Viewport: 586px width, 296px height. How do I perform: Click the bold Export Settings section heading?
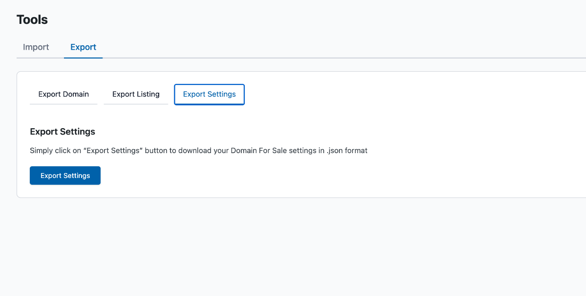point(63,132)
